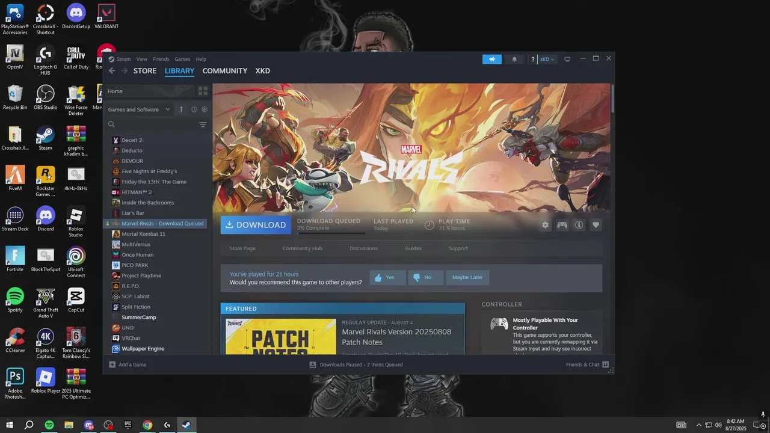The height and width of the screenshot is (433, 770).
Task: Open the Friends menu
Action: click(161, 59)
